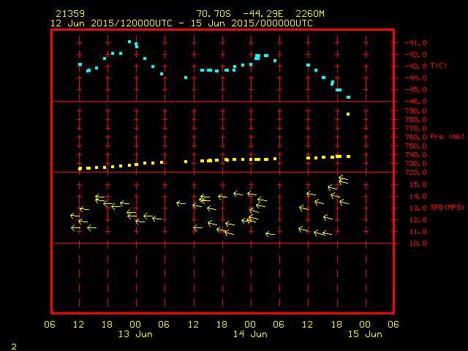This screenshot has height=351, width=468.
Task: Select the end date 15 Jun 2015/000000UTC
Action: point(252,23)
